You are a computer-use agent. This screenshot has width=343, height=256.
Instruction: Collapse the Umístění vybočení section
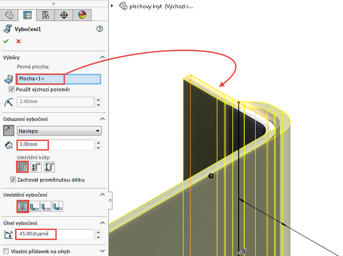click(x=102, y=195)
